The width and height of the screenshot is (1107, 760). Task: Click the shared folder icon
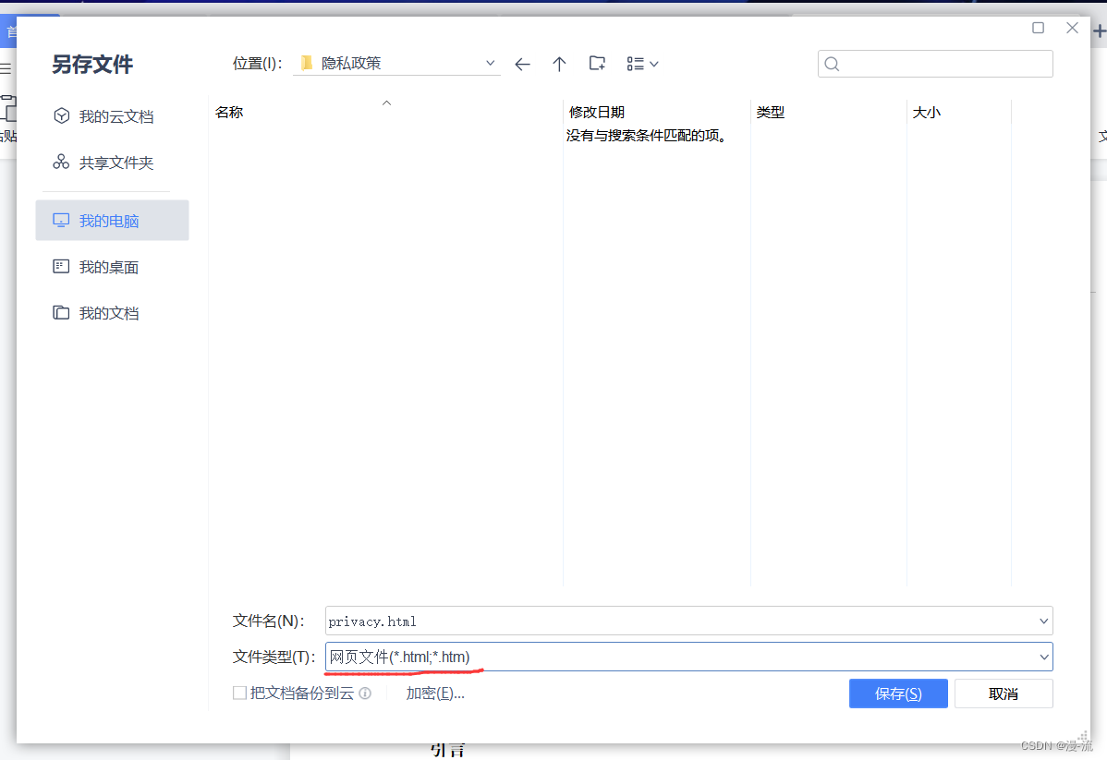(x=61, y=163)
